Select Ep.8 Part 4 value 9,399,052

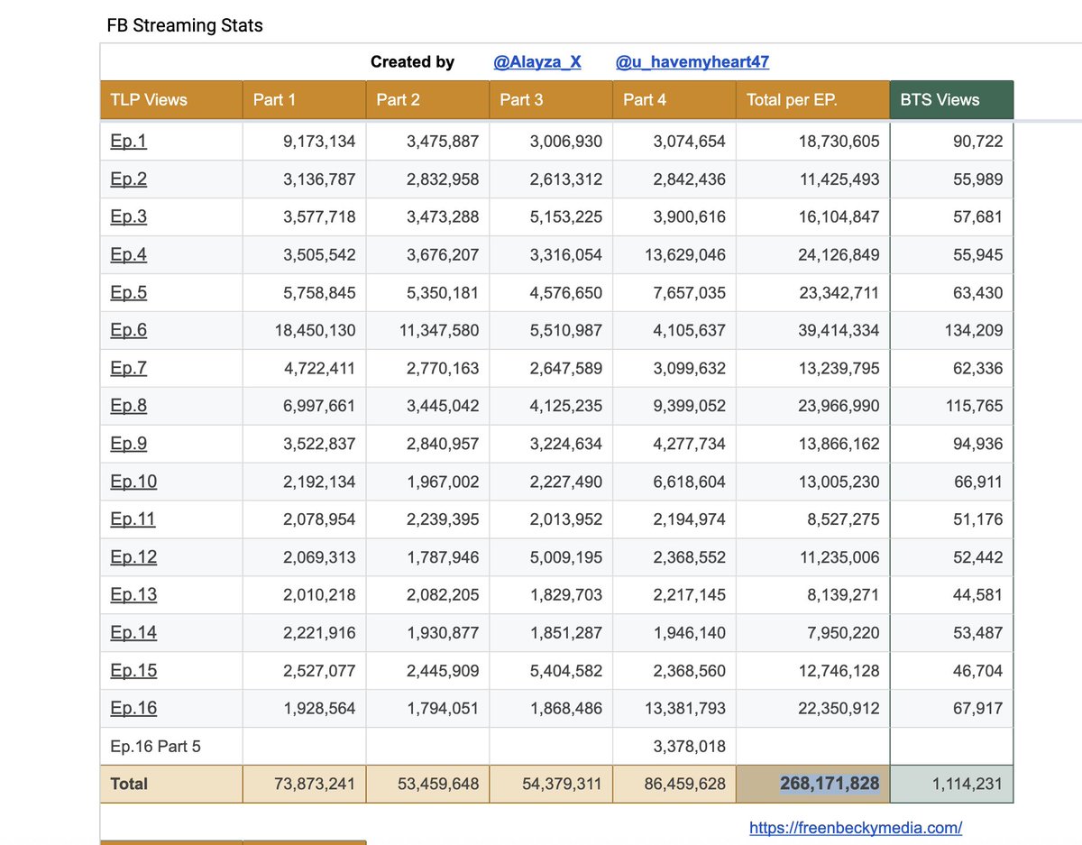coord(674,406)
